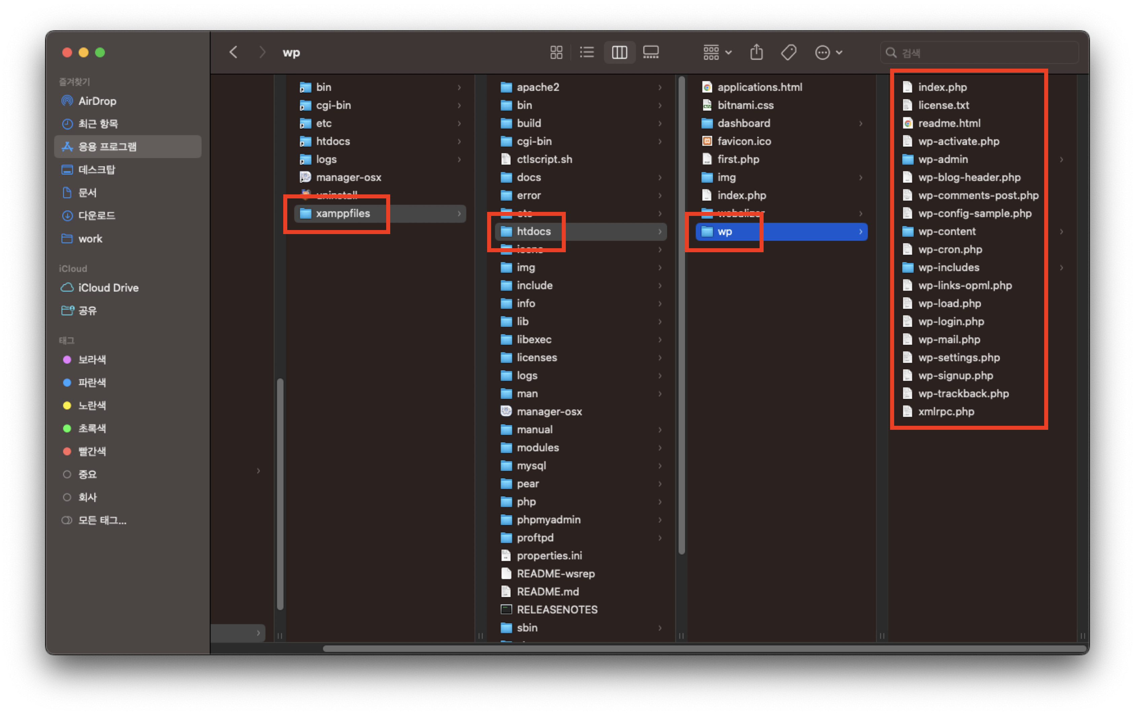
Task: Select the wp-login.php file
Action: 951,322
